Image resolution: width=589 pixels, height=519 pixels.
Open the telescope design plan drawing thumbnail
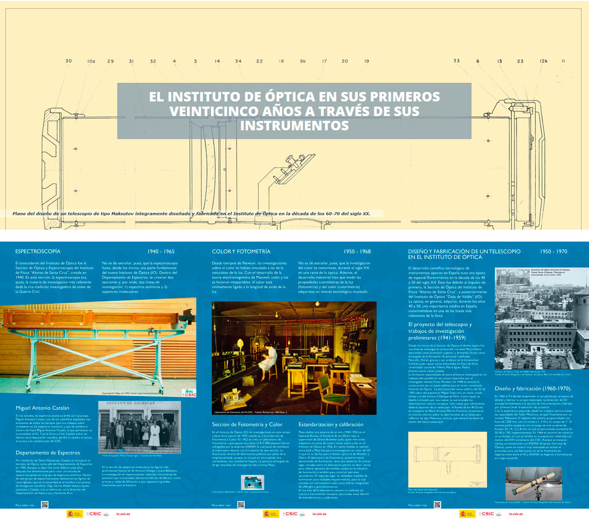(x=447, y=459)
